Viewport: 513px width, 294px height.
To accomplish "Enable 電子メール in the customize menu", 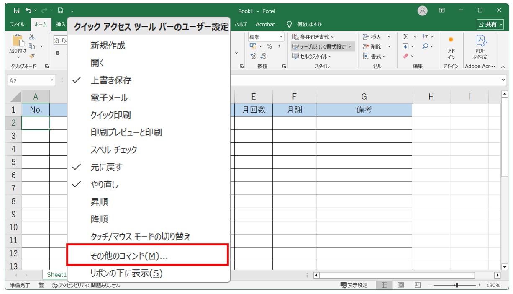I will 149,98.
